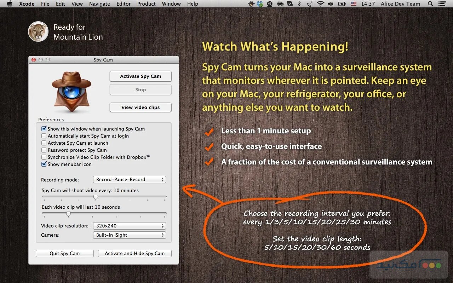The image size is (453, 283).
Task: Toggle 'Show this window when launching Spy Cam'
Action: (44, 129)
